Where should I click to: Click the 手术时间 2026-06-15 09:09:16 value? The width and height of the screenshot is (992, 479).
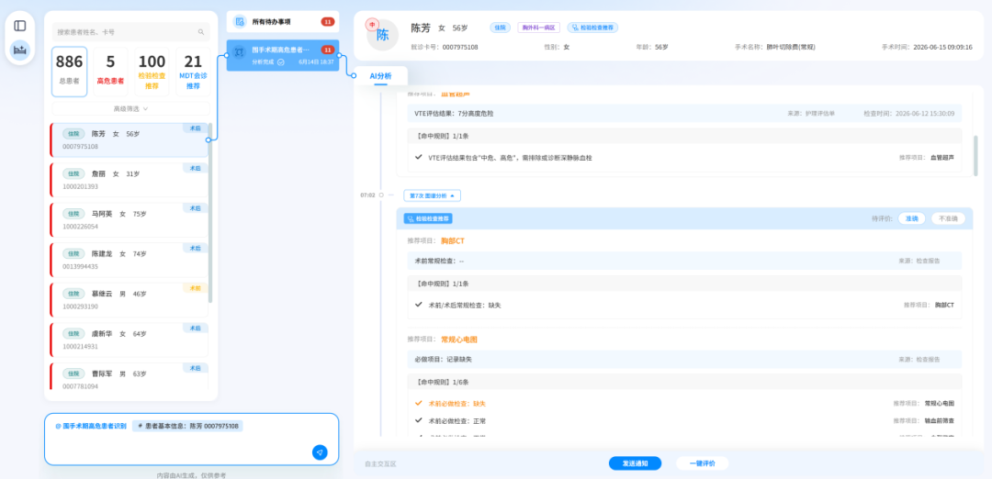[x=942, y=48]
